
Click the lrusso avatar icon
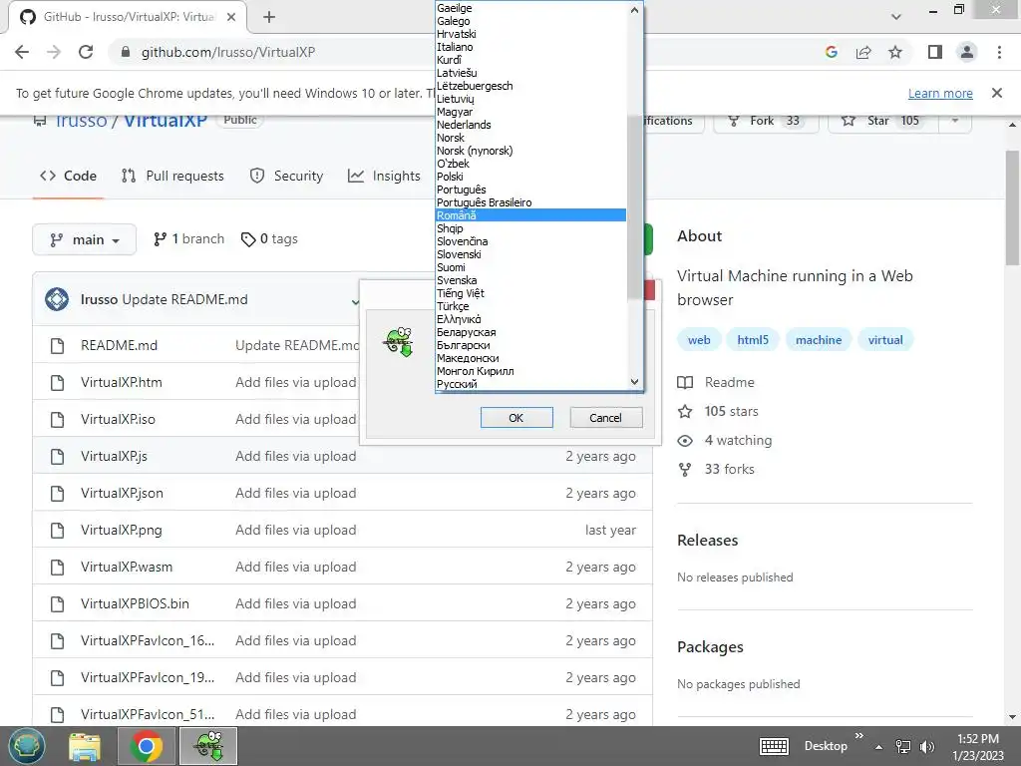pos(57,299)
